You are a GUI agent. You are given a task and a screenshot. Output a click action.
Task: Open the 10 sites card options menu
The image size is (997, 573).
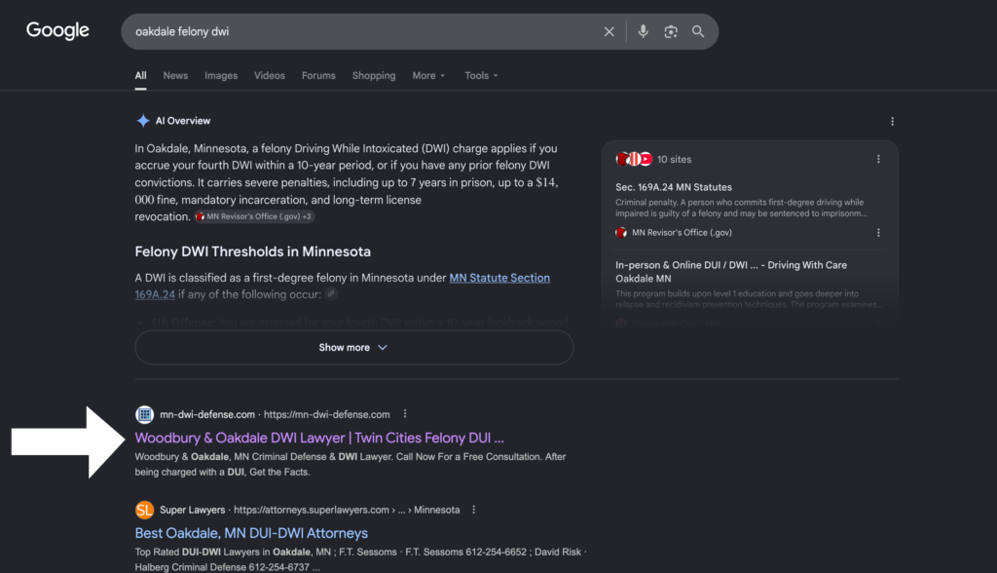point(878,159)
